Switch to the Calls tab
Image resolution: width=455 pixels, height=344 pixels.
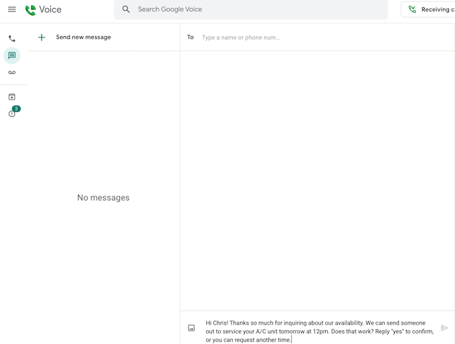(11, 39)
